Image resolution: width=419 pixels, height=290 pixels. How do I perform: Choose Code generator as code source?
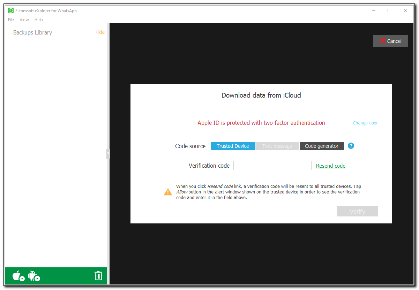[x=322, y=146]
